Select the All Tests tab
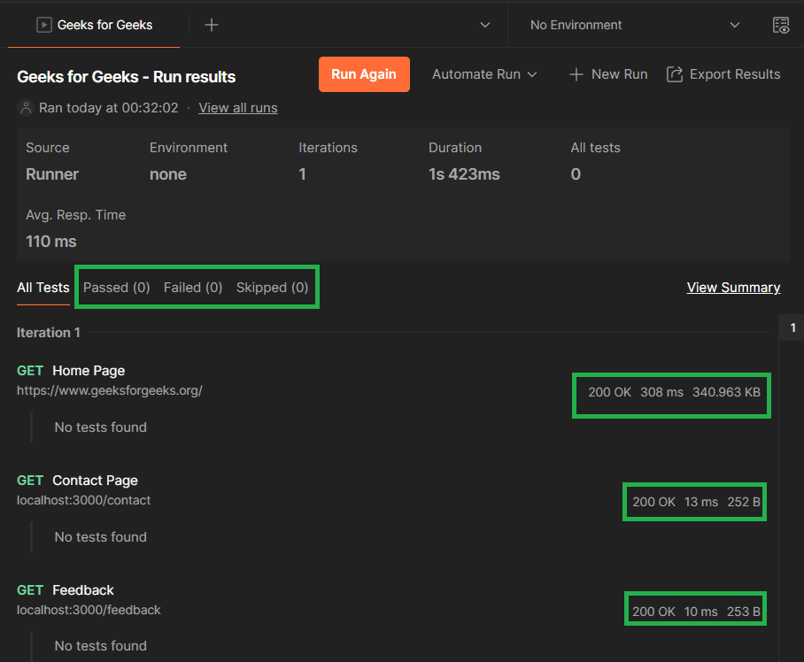This screenshot has width=804, height=662. coord(43,287)
